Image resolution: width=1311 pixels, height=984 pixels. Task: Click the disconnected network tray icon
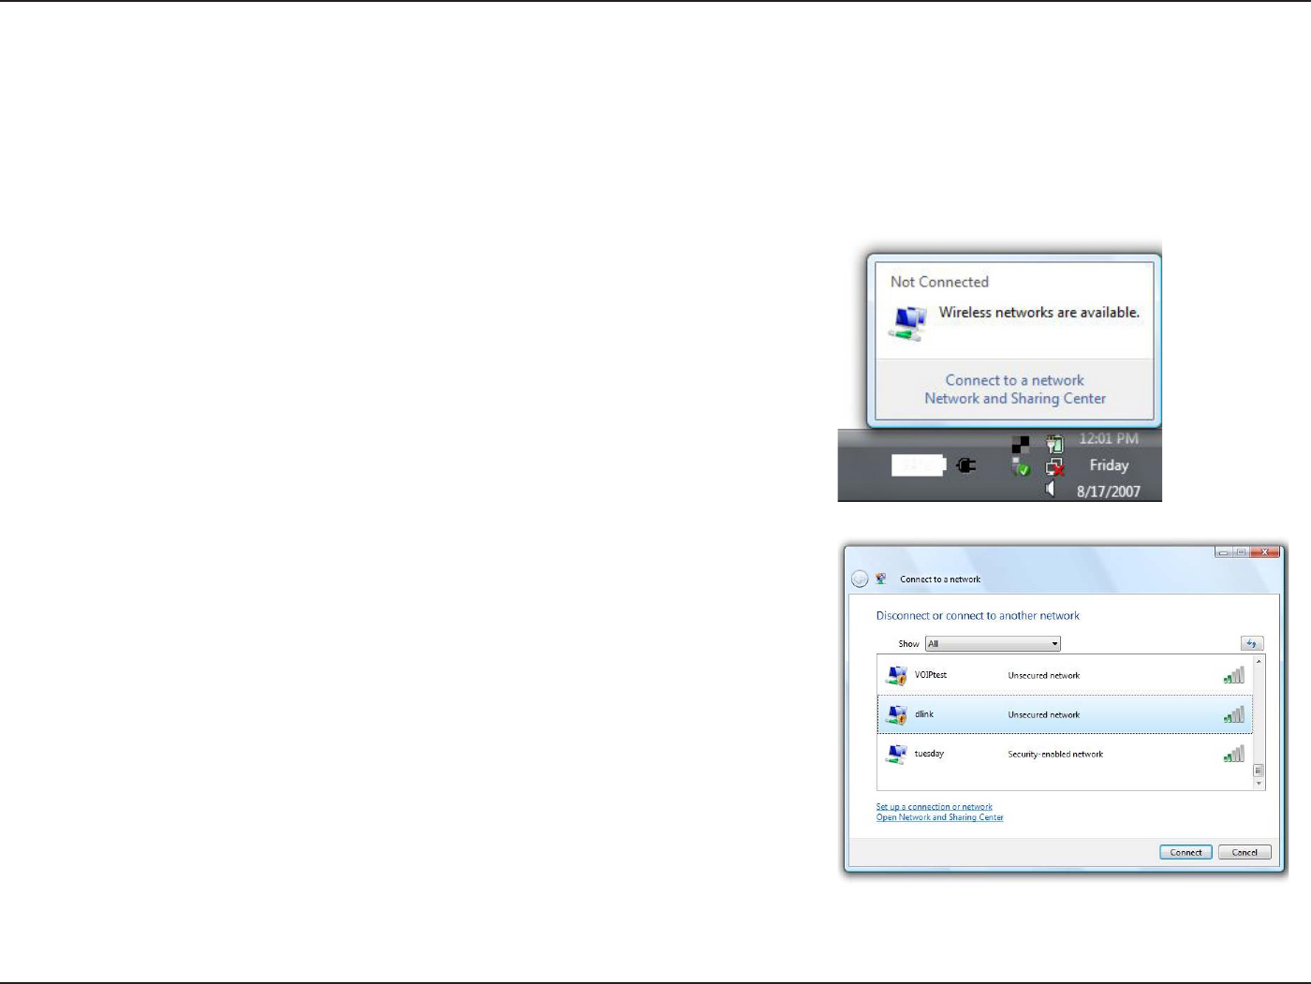pyautogui.click(x=1055, y=467)
